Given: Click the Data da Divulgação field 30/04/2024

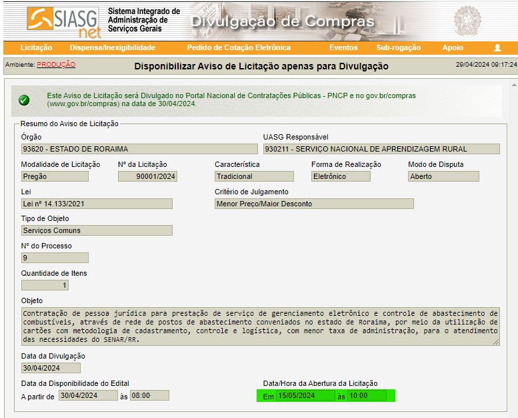Looking at the screenshot, I should tap(51, 368).
